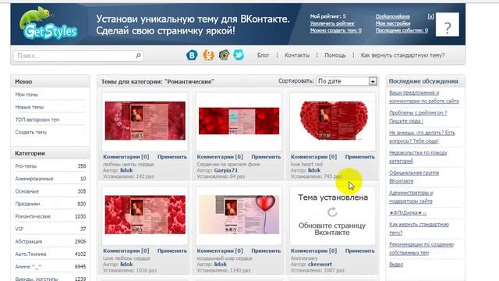Apply the 'любовь цветы сердце' theme
This screenshot has width=499, height=281.
pos(172,157)
